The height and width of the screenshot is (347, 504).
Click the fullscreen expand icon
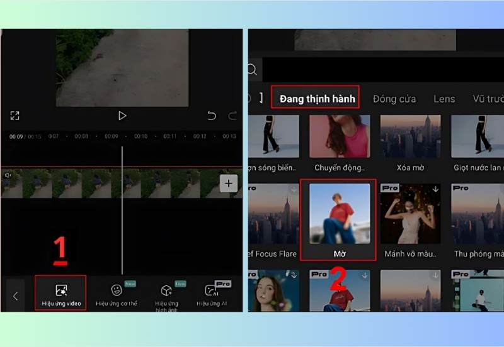(x=14, y=116)
